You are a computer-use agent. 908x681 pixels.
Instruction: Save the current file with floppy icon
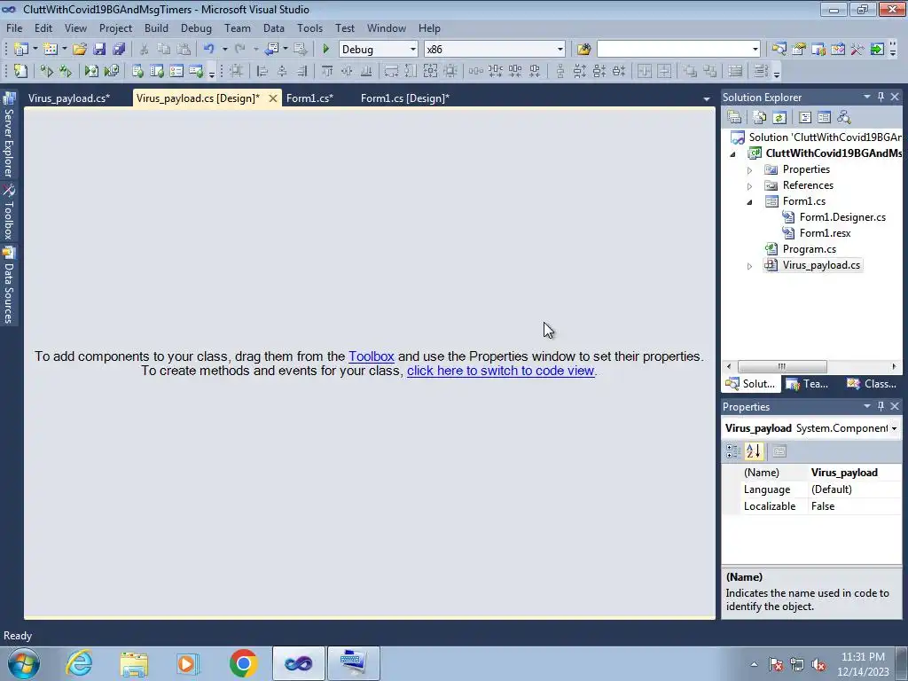[x=99, y=50]
